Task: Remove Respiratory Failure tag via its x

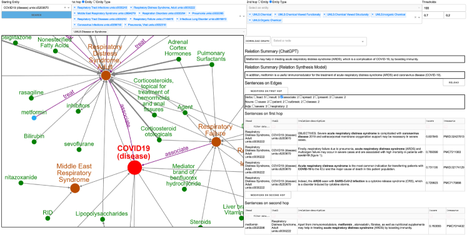Action: 131,19
